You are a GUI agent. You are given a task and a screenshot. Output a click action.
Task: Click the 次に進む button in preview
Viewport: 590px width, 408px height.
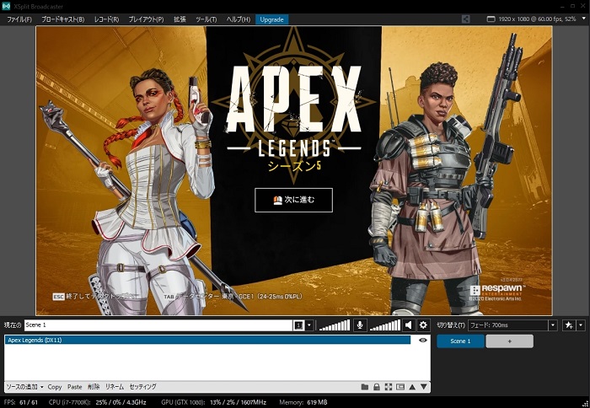pos(293,200)
